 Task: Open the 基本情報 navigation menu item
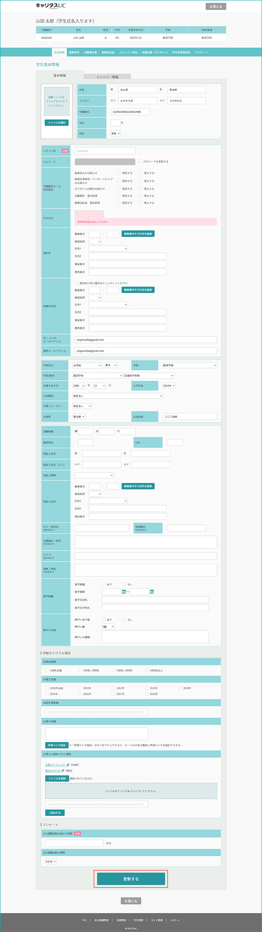click(x=59, y=52)
